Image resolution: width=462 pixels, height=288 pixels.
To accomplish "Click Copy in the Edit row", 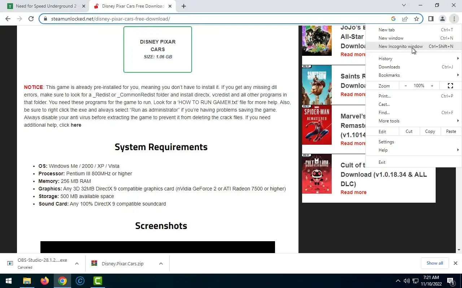I will click(430, 131).
